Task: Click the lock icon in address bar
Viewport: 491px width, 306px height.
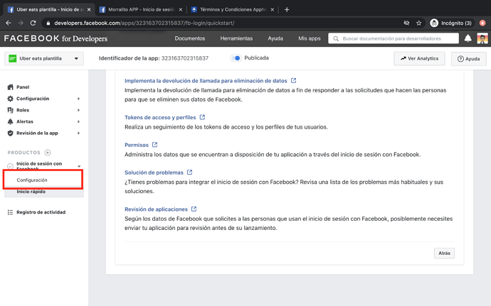Action: coord(48,23)
